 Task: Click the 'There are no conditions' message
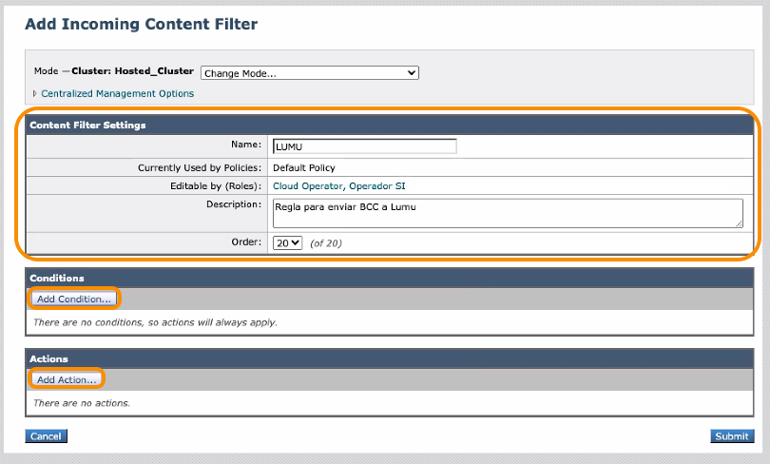[155, 322]
